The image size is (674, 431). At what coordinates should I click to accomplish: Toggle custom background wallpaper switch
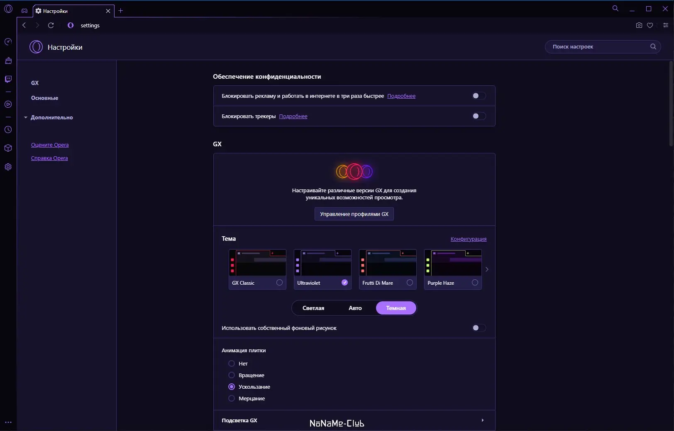click(479, 328)
